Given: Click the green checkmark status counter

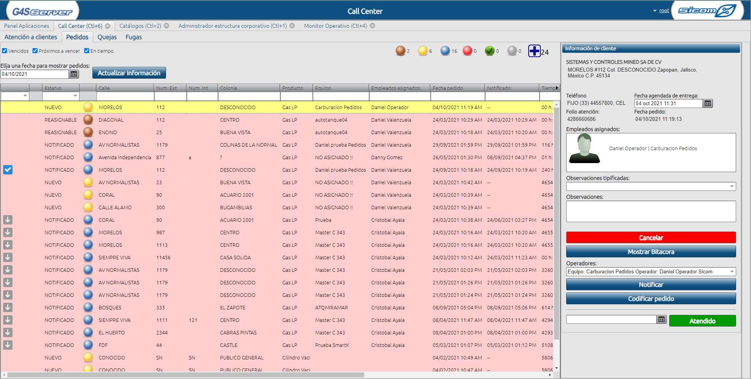Looking at the screenshot, I should pyautogui.click(x=489, y=51).
